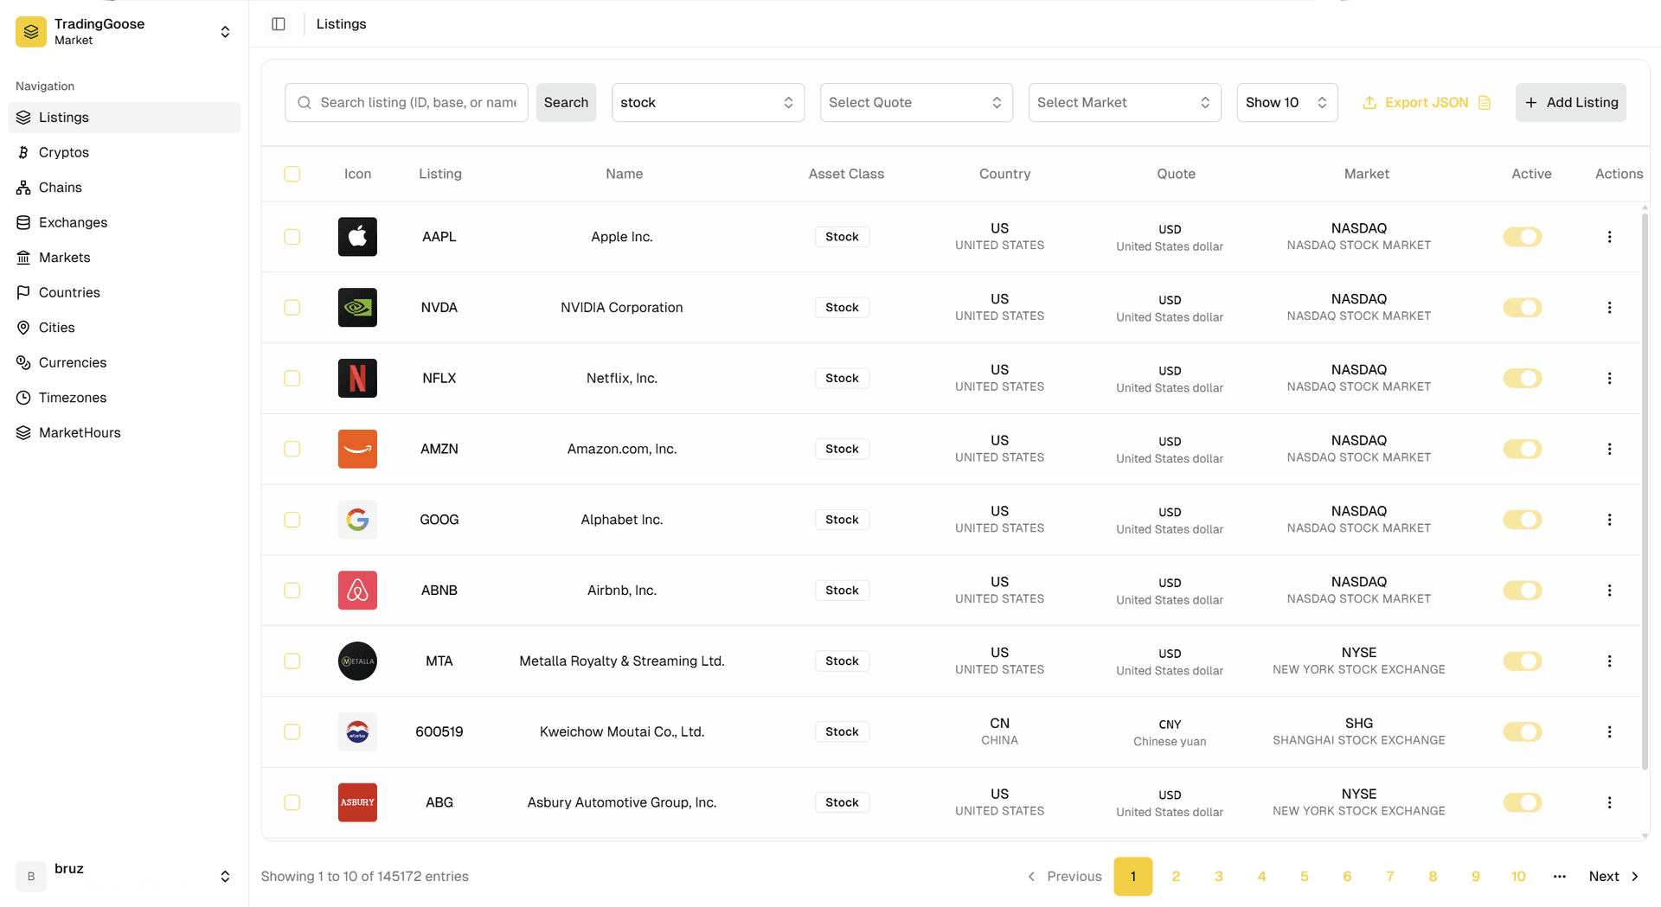Check the NFLX row checkbox
Viewport: 1661px width, 907px height.
(x=292, y=378)
